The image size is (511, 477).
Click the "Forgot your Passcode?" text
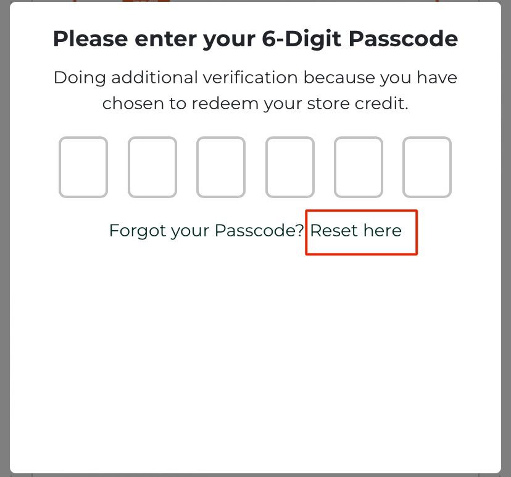pyautogui.click(x=207, y=231)
